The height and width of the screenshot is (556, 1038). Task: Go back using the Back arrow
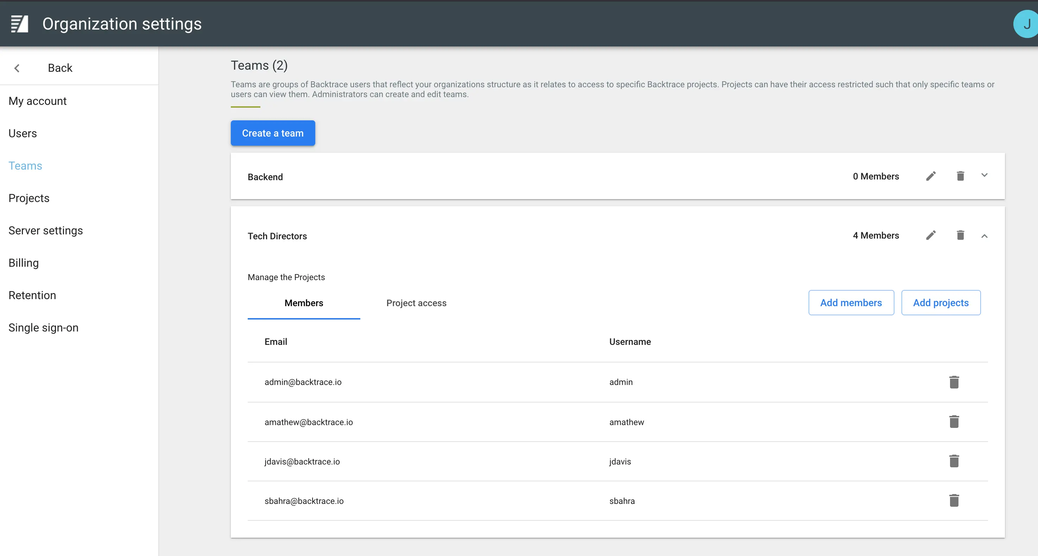[17, 68]
